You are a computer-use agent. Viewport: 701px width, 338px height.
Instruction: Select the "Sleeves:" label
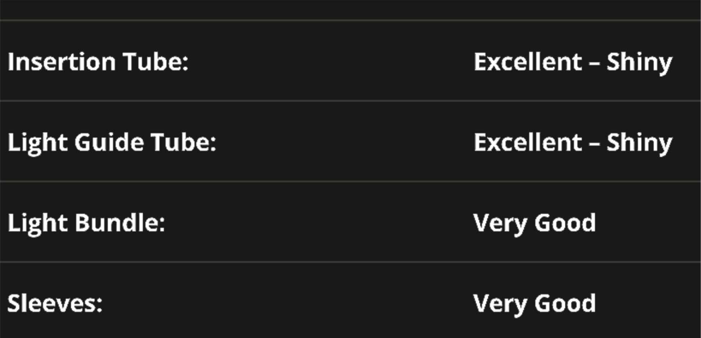click(x=55, y=303)
